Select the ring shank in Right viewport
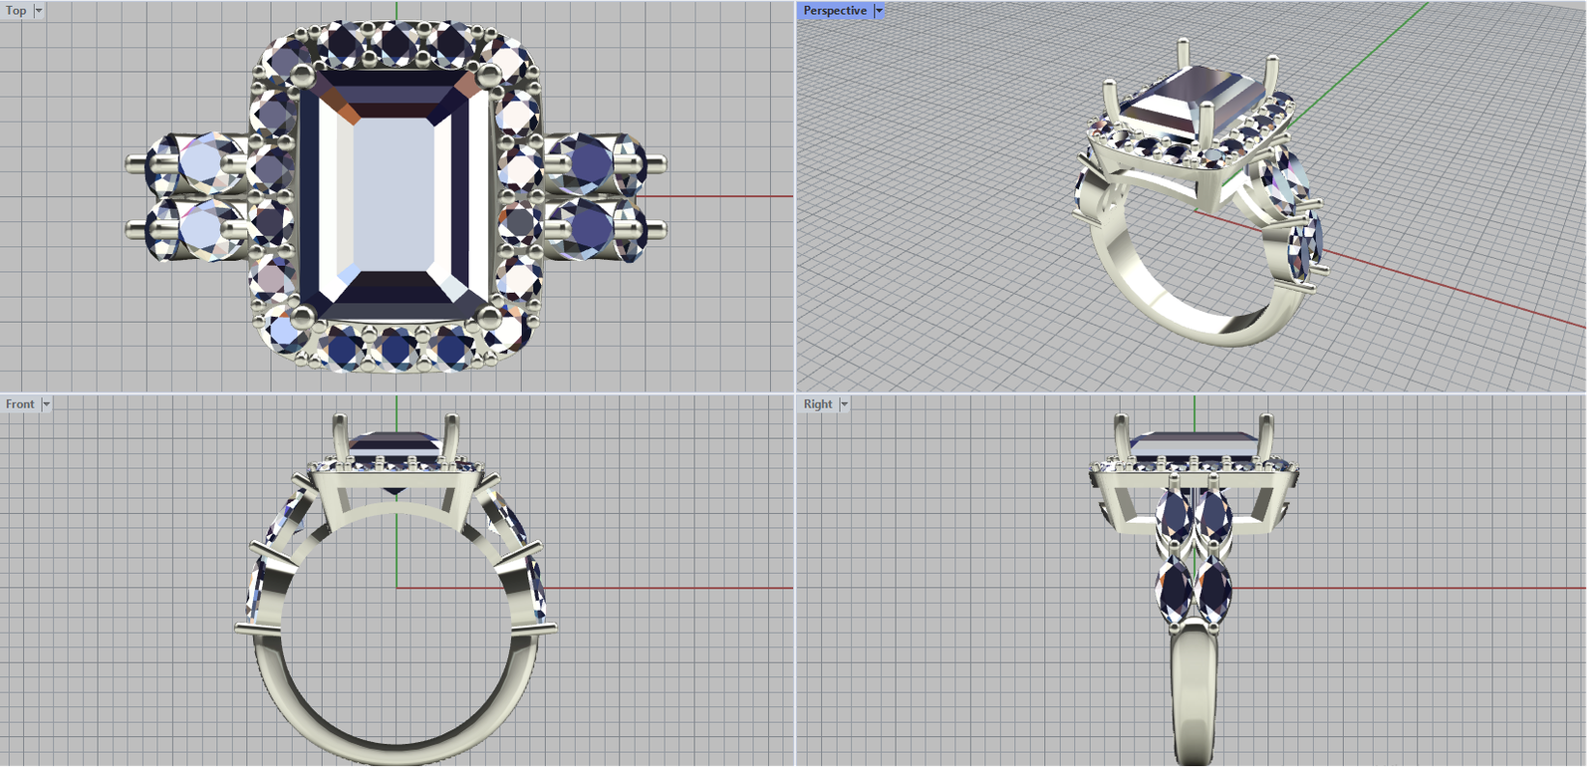This screenshot has width=1594, height=769. coord(1194,697)
